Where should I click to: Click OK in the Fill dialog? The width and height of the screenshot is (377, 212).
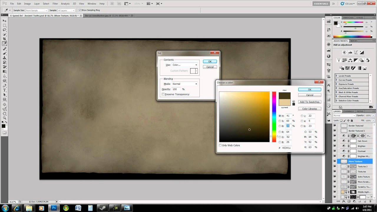(210, 62)
